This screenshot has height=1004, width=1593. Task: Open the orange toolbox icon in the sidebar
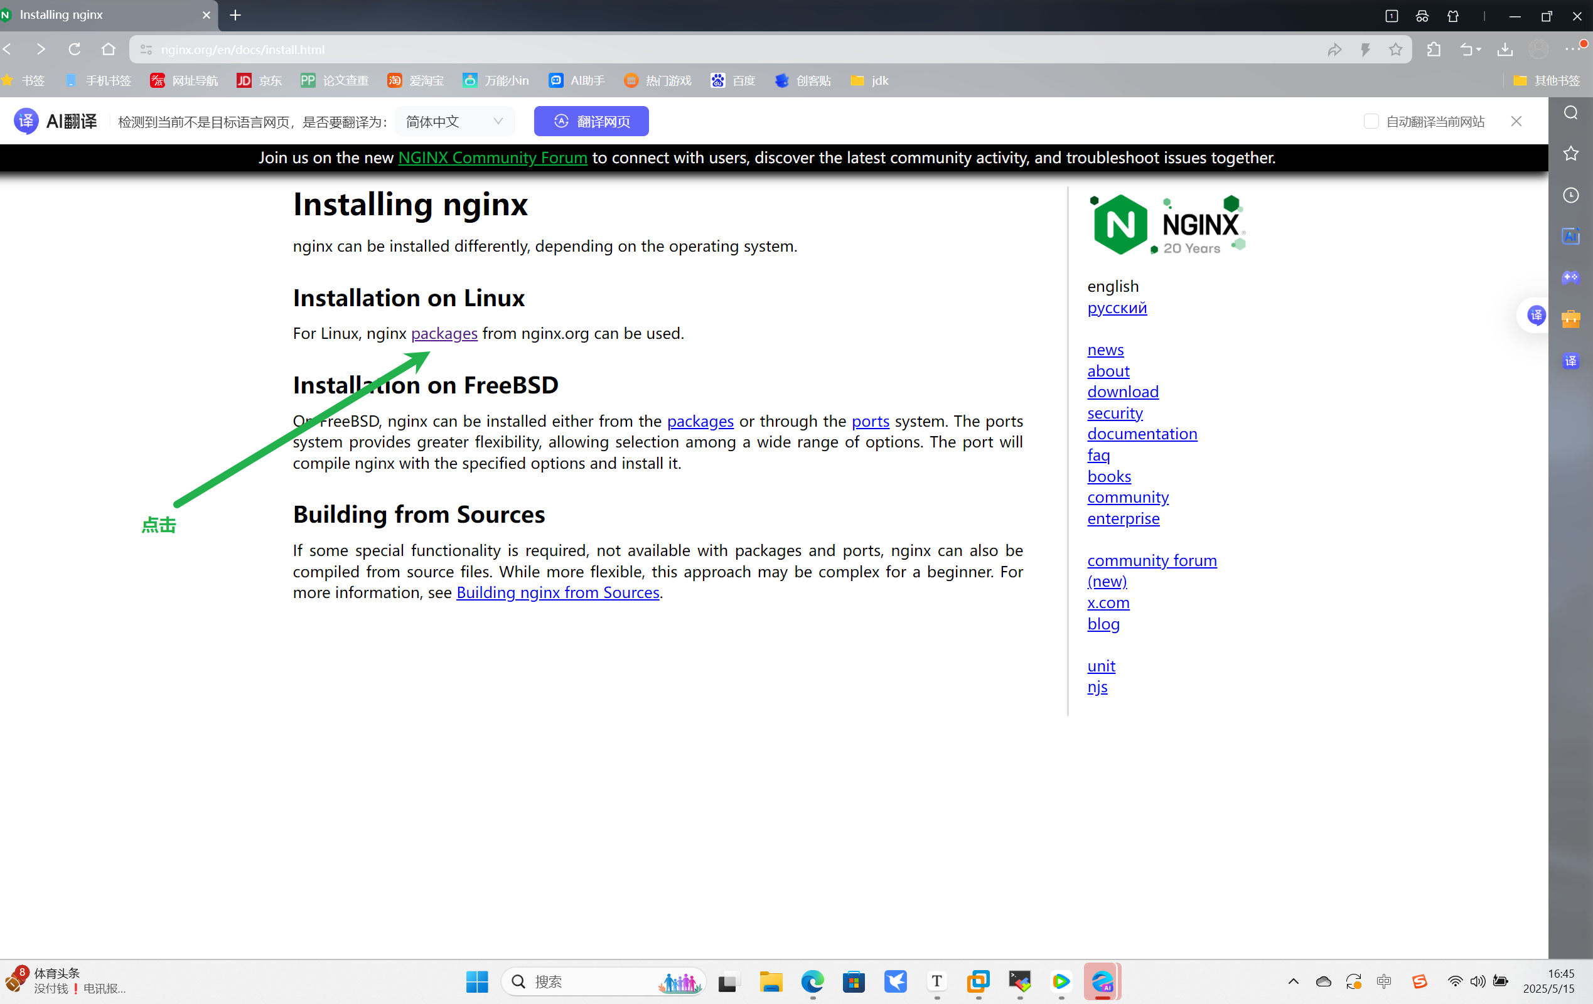click(x=1571, y=319)
